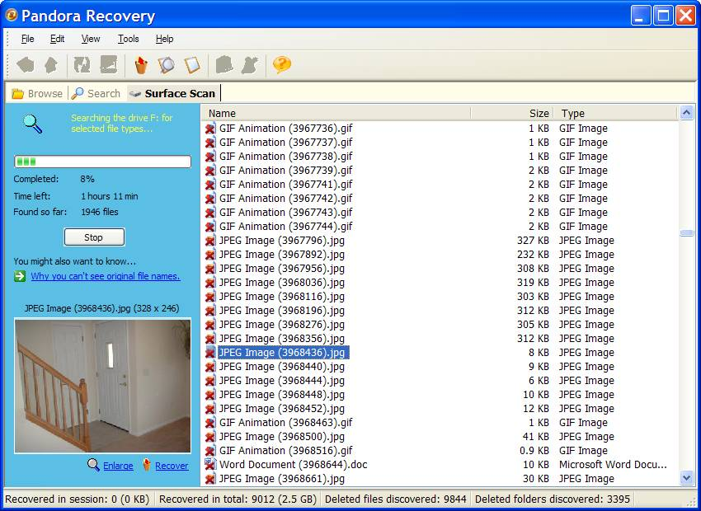This screenshot has height=511, width=701.
Task: Click the Recover link under the preview
Action: point(172,466)
